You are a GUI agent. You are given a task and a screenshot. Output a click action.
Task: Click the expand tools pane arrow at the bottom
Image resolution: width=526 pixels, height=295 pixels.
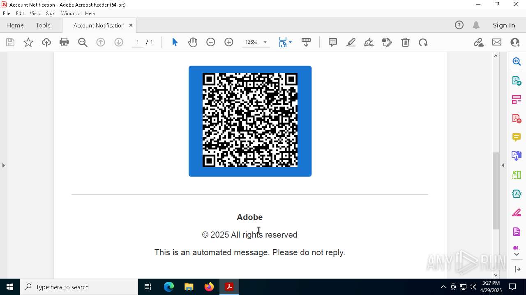point(517,269)
